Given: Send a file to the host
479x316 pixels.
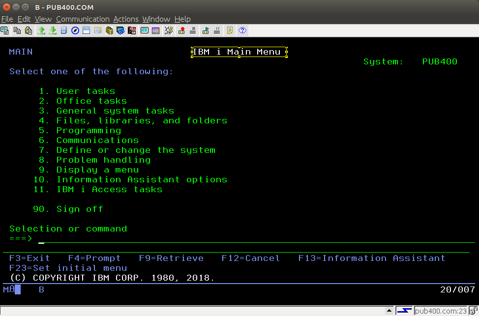Looking at the screenshot, I should click(41, 30).
